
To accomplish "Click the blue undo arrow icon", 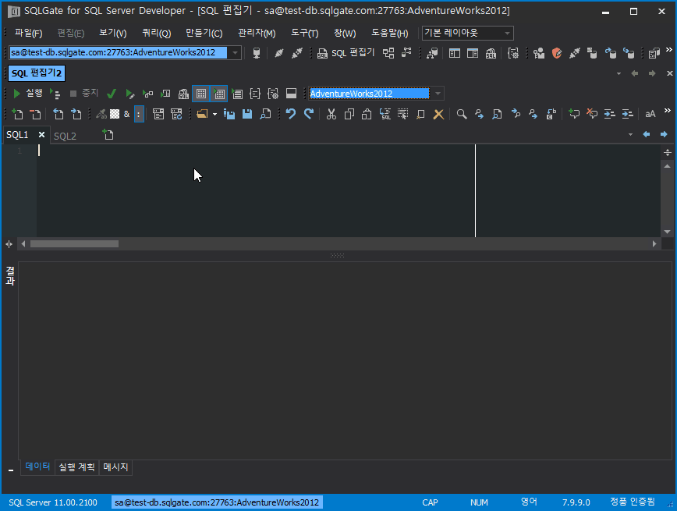I will (x=291, y=114).
